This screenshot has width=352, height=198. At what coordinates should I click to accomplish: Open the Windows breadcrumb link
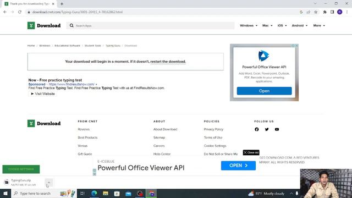pyautogui.click(x=45, y=46)
